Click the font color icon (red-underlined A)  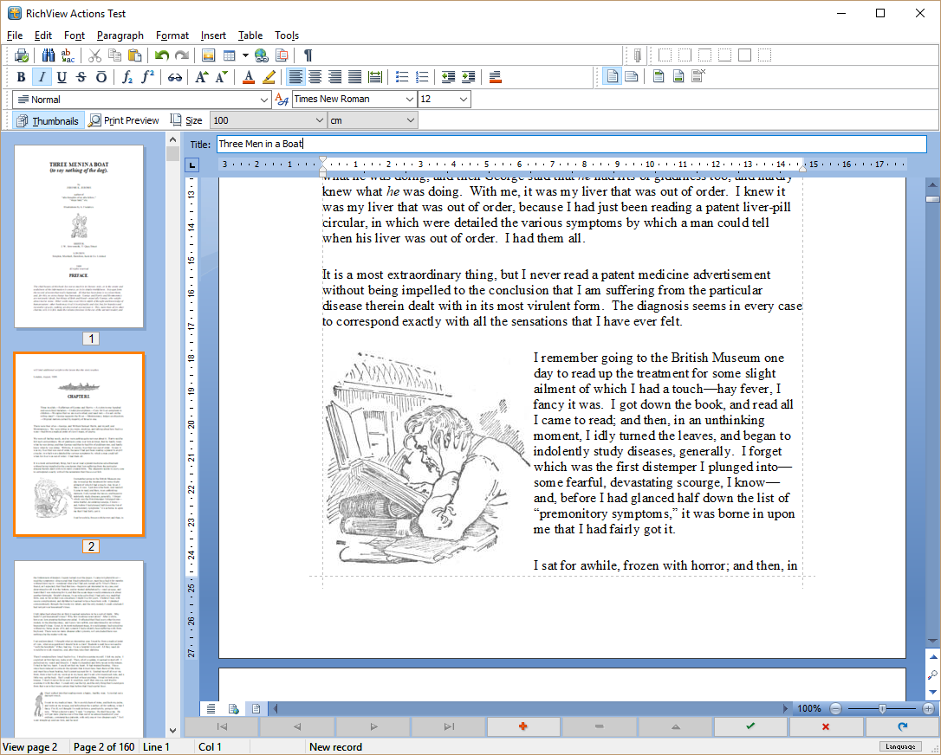(x=249, y=77)
